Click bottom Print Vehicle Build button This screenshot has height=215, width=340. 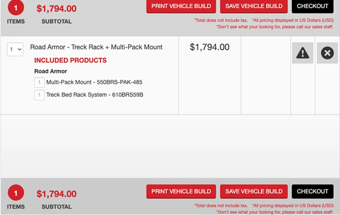(x=181, y=192)
